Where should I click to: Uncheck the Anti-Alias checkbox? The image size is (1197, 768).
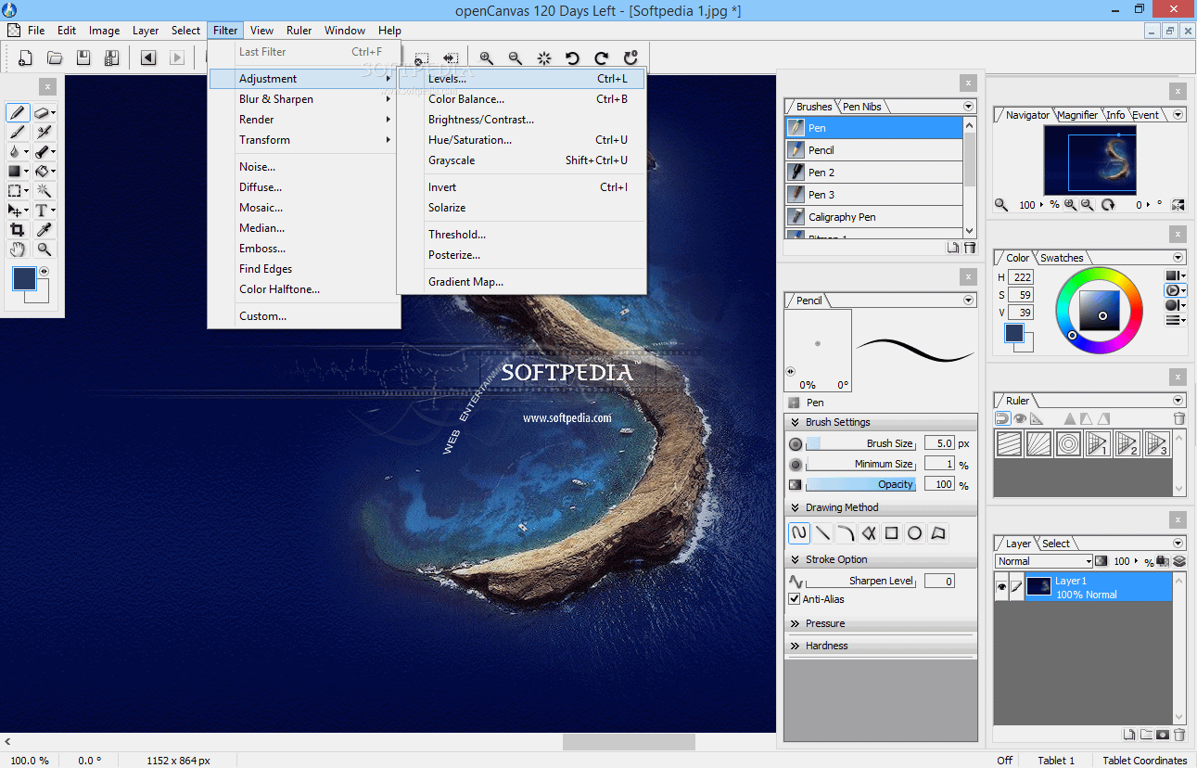coord(794,599)
